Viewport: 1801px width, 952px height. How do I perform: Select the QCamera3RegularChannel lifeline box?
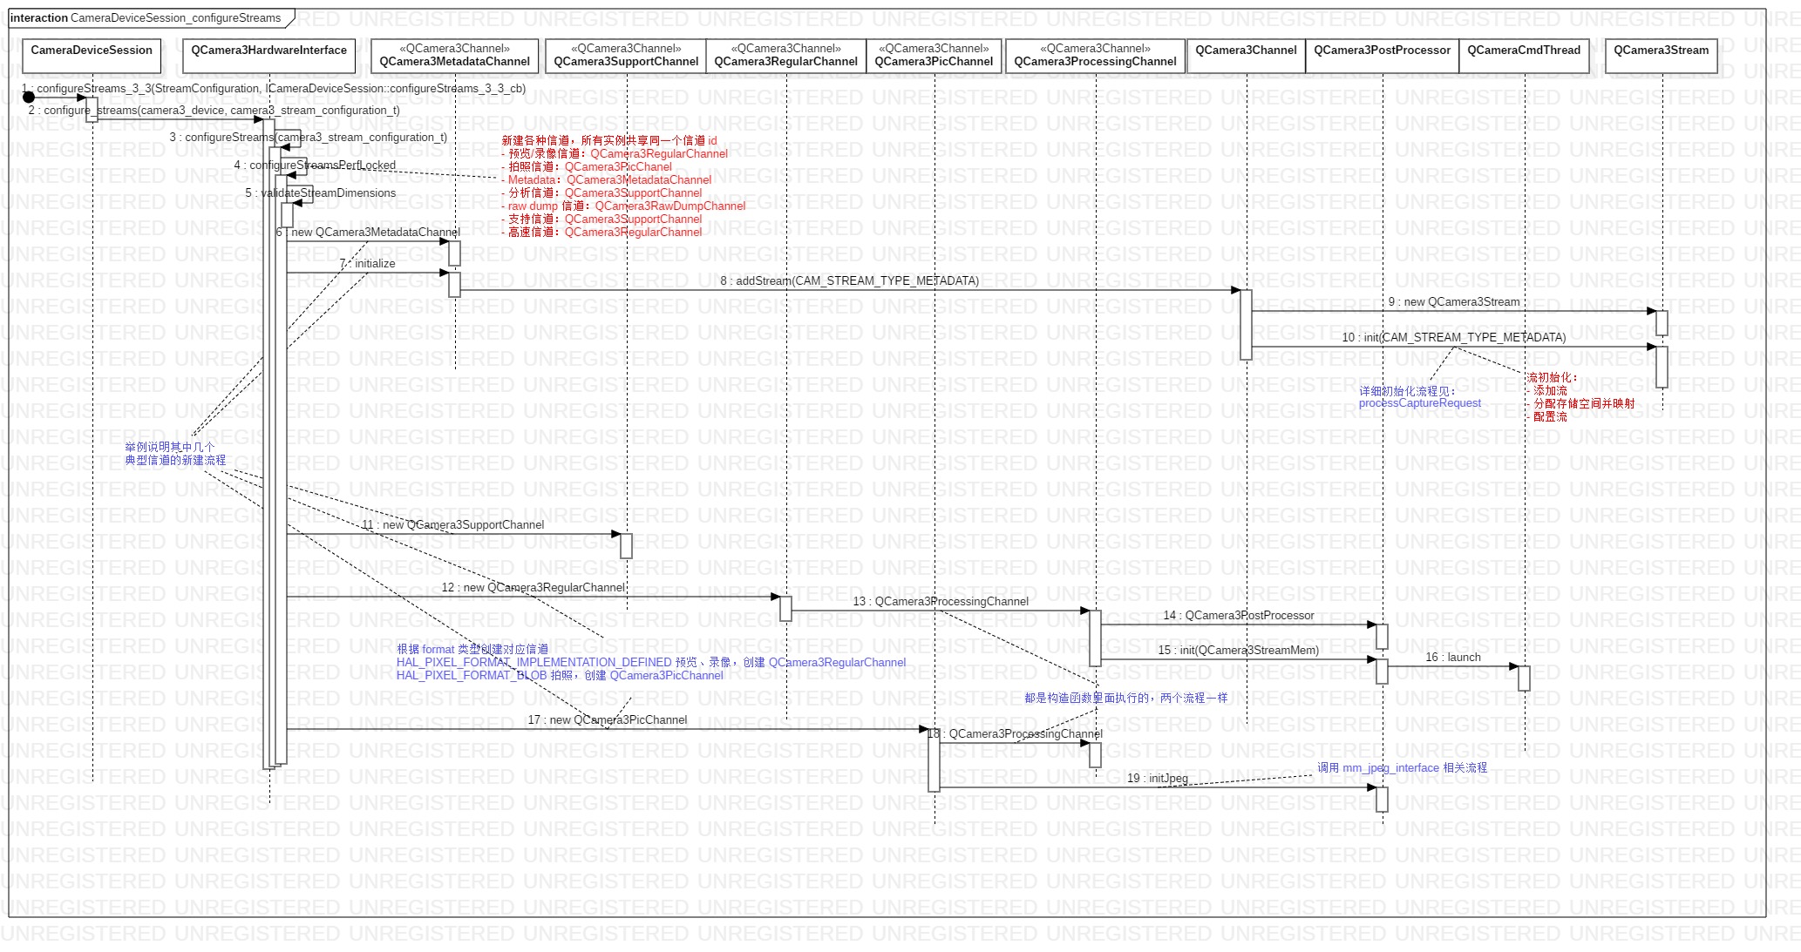(785, 56)
